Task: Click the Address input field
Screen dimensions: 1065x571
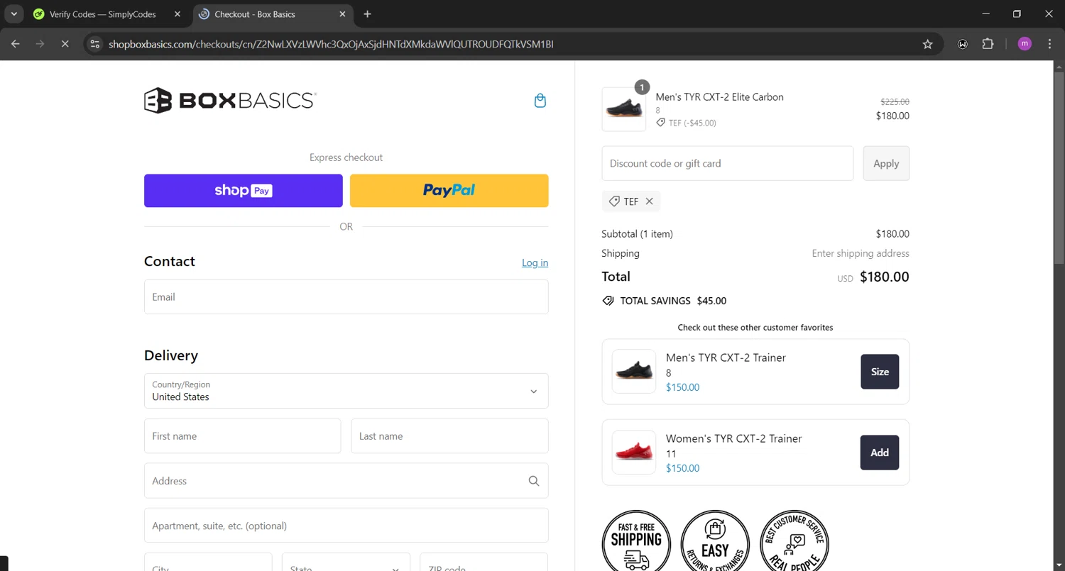Action: [x=346, y=481]
